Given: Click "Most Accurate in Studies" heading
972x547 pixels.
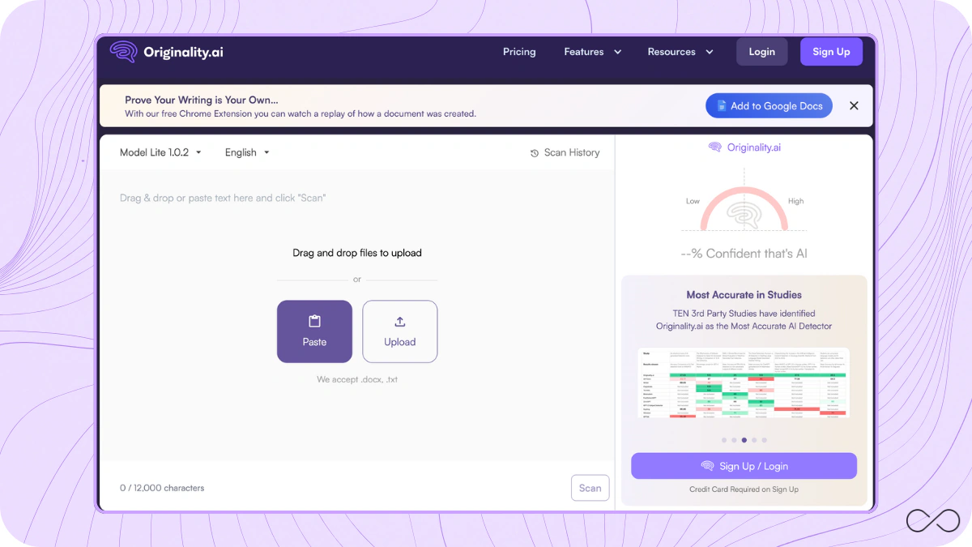Looking at the screenshot, I should tap(744, 295).
